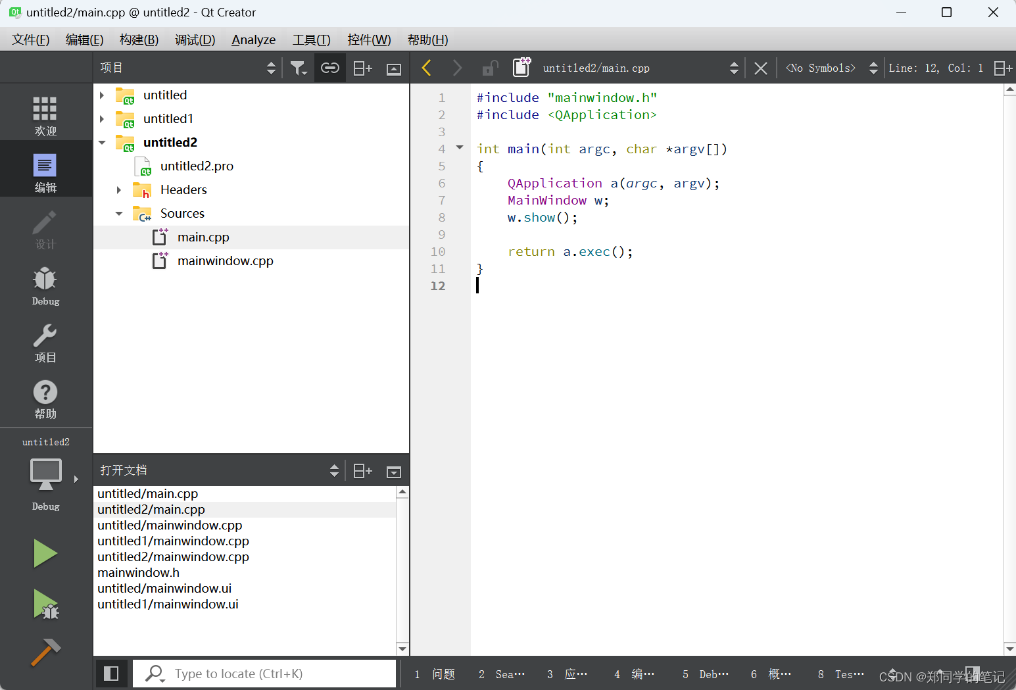The height and width of the screenshot is (690, 1016).
Task: Open the 帮助(H) menu
Action: click(x=428, y=39)
